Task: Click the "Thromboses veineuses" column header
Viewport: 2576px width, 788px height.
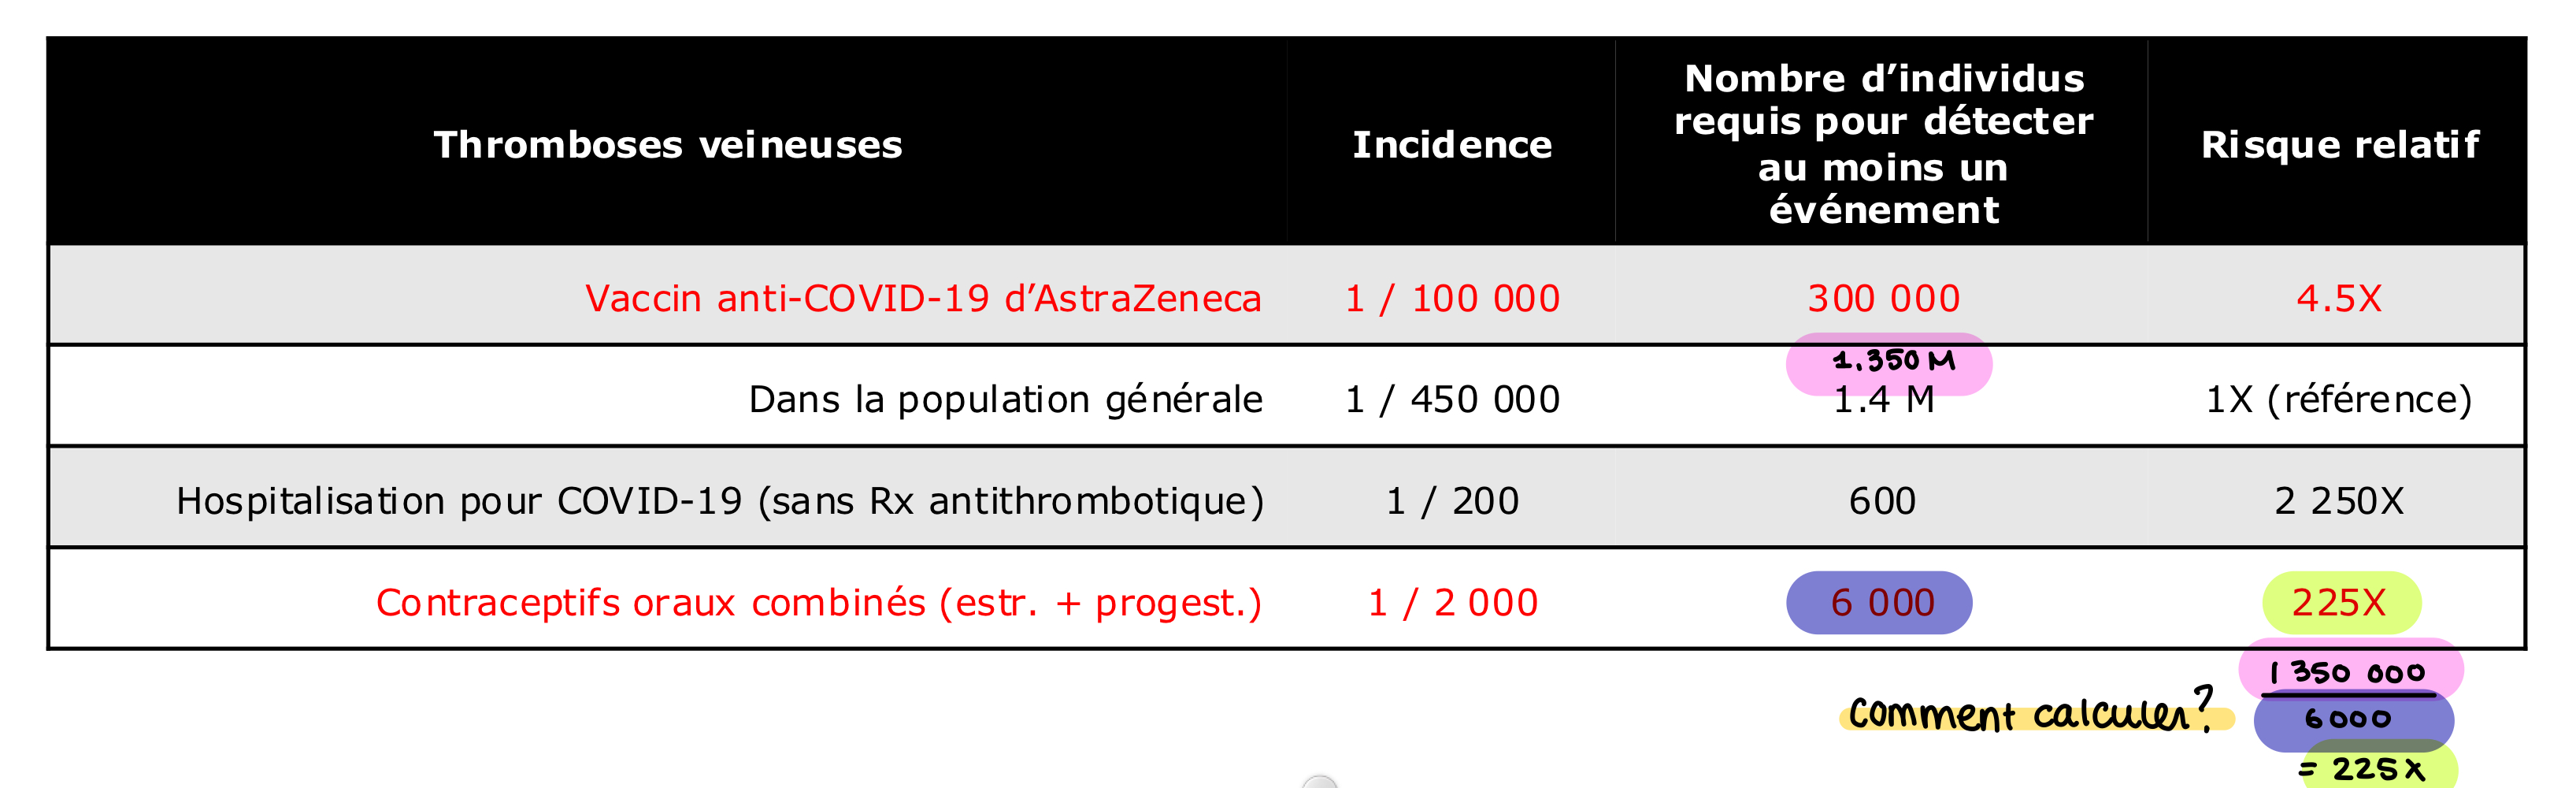Action: click(x=668, y=145)
